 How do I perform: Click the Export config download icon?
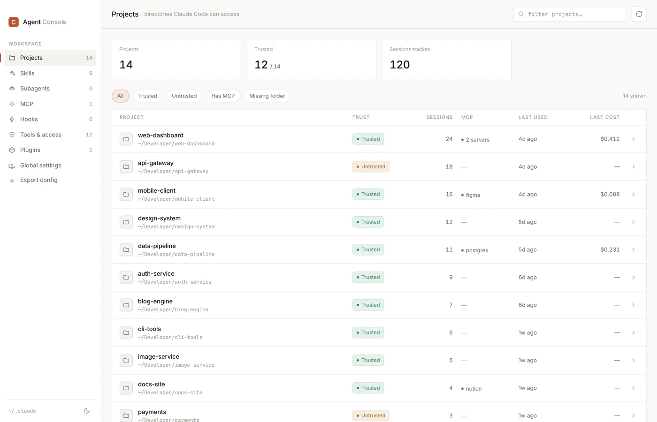tap(12, 180)
